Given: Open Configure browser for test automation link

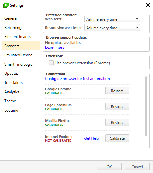Looking at the screenshot, I should (x=78, y=79).
